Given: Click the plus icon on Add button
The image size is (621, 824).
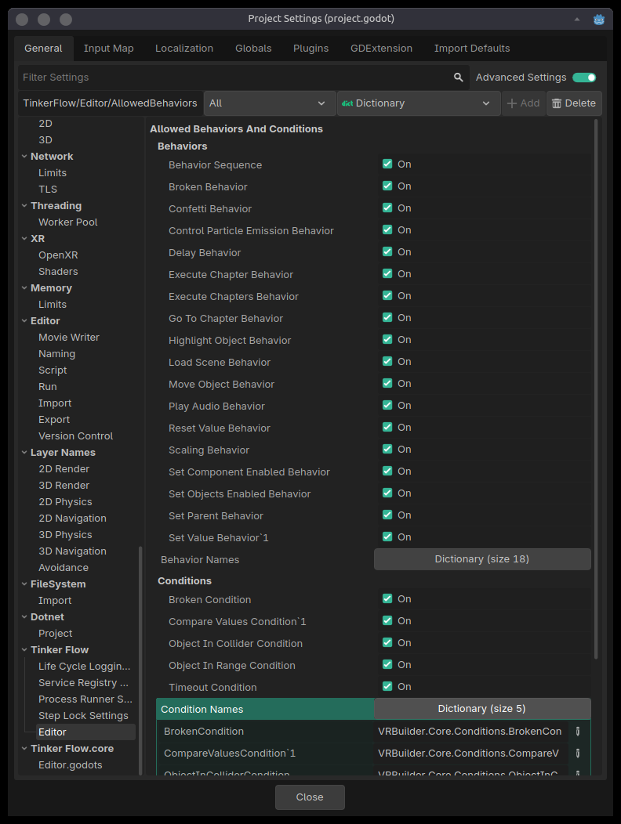Looking at the screenshot, I should tap(511, 103).
